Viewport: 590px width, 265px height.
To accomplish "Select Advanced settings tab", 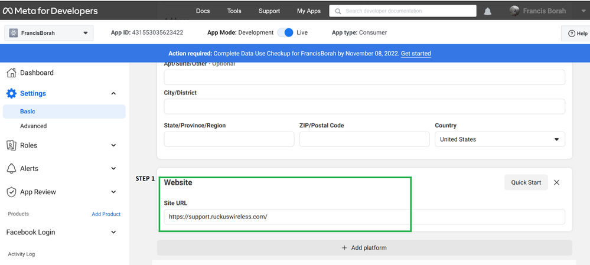I will [x=33, y=126].
